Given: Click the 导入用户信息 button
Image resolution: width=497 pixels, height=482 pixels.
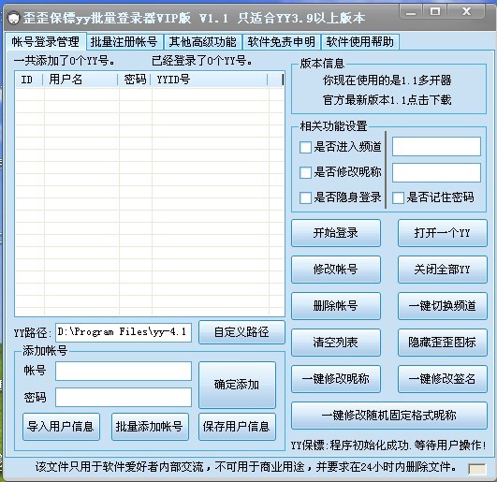Looking at the screenshot, I should tap(61, 427).
